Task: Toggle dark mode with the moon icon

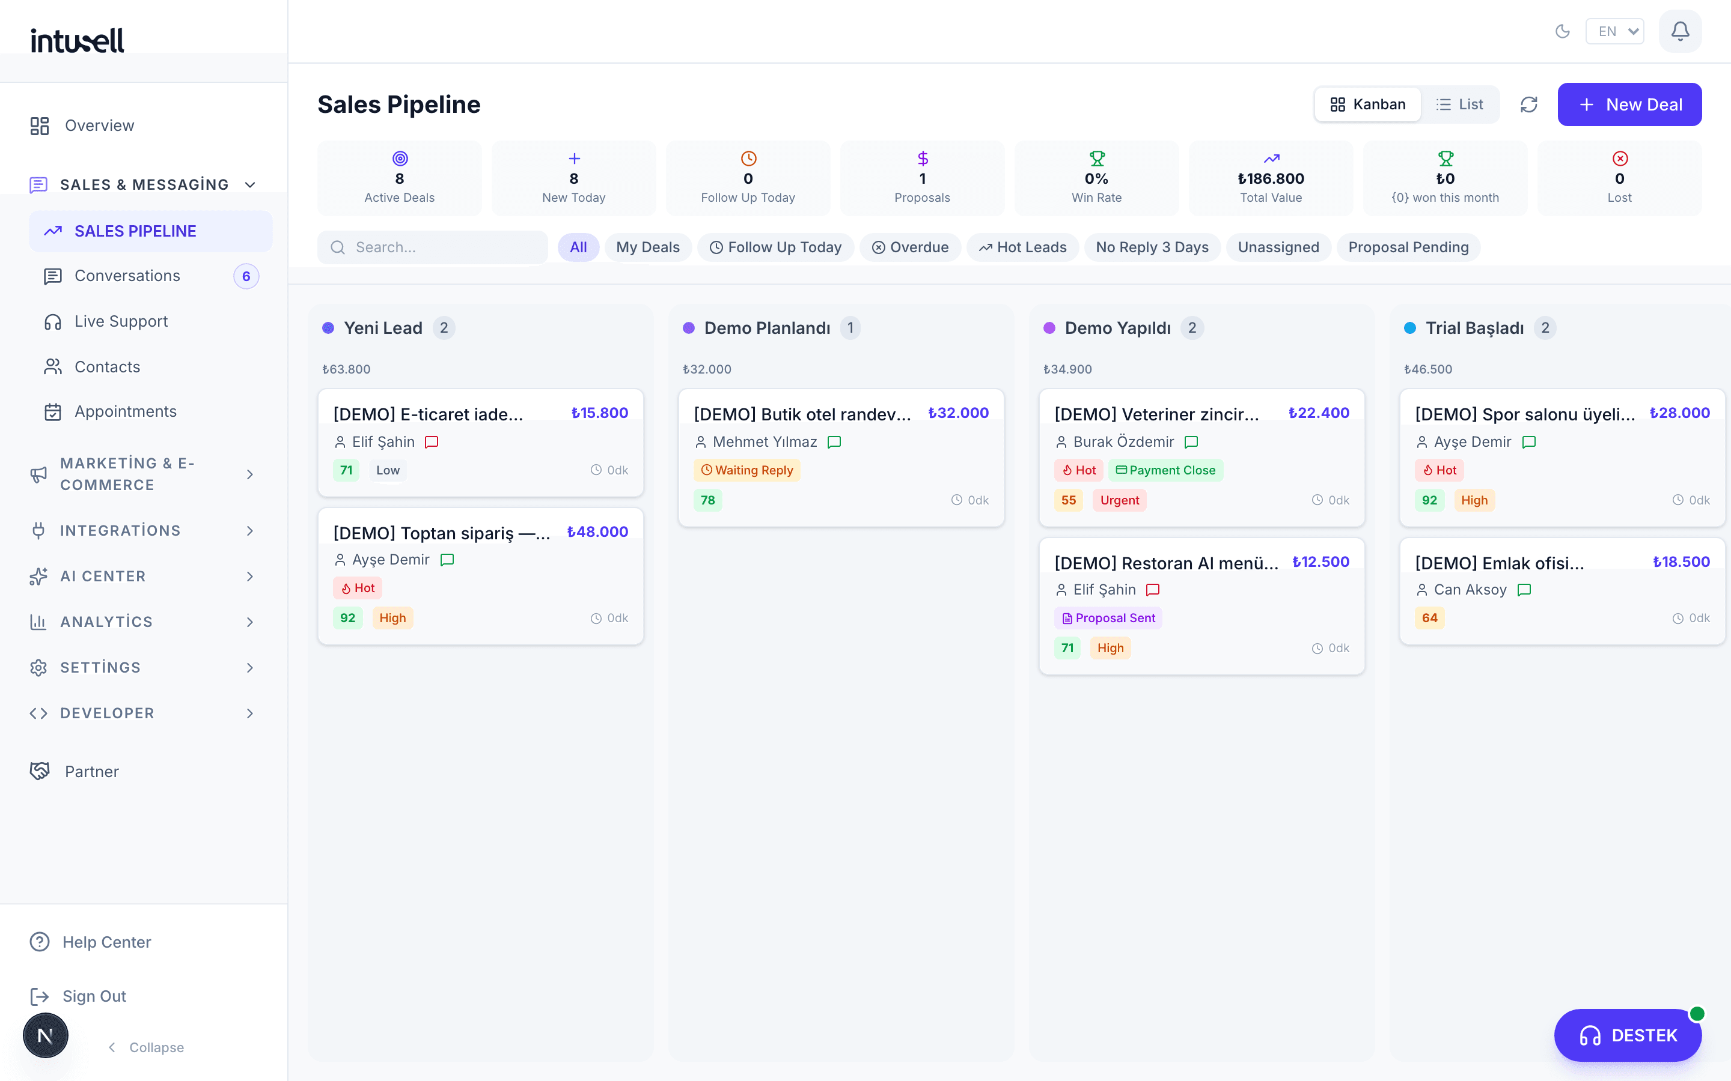Action: point(1563,31)
